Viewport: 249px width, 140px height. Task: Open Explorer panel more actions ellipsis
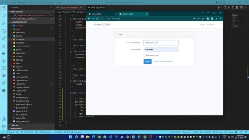[x=51, y=7]
